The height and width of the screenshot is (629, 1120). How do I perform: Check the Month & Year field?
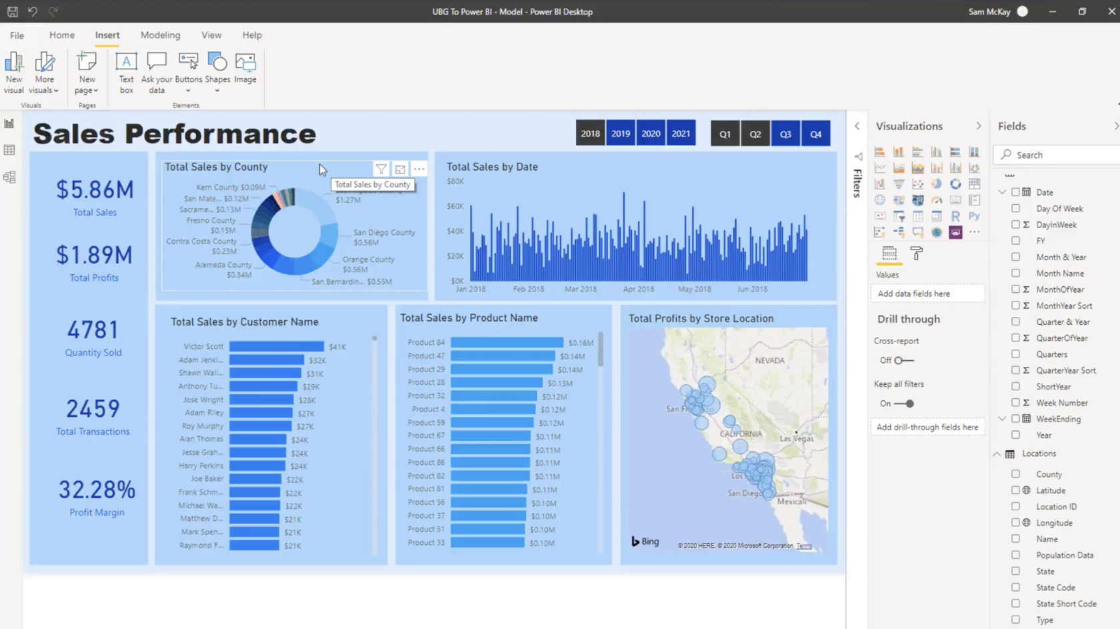(x=1015, y=257)
